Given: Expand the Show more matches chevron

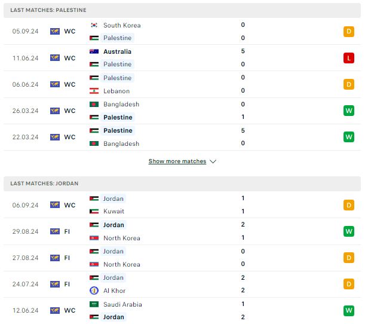Looking at the screenshot, I should pyautogui.click(x=213, y=161).
